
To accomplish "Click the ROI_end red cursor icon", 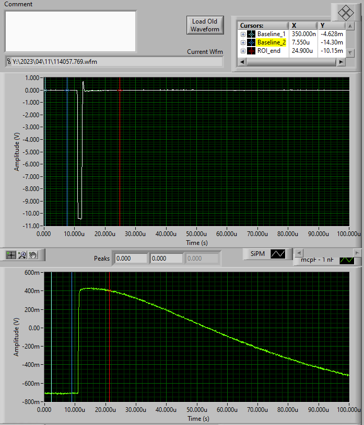I will (251, 51).
